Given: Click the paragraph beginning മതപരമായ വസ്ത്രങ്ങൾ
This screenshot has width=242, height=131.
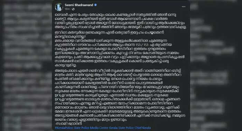Looking at the screenshot, I should [120, 53].
